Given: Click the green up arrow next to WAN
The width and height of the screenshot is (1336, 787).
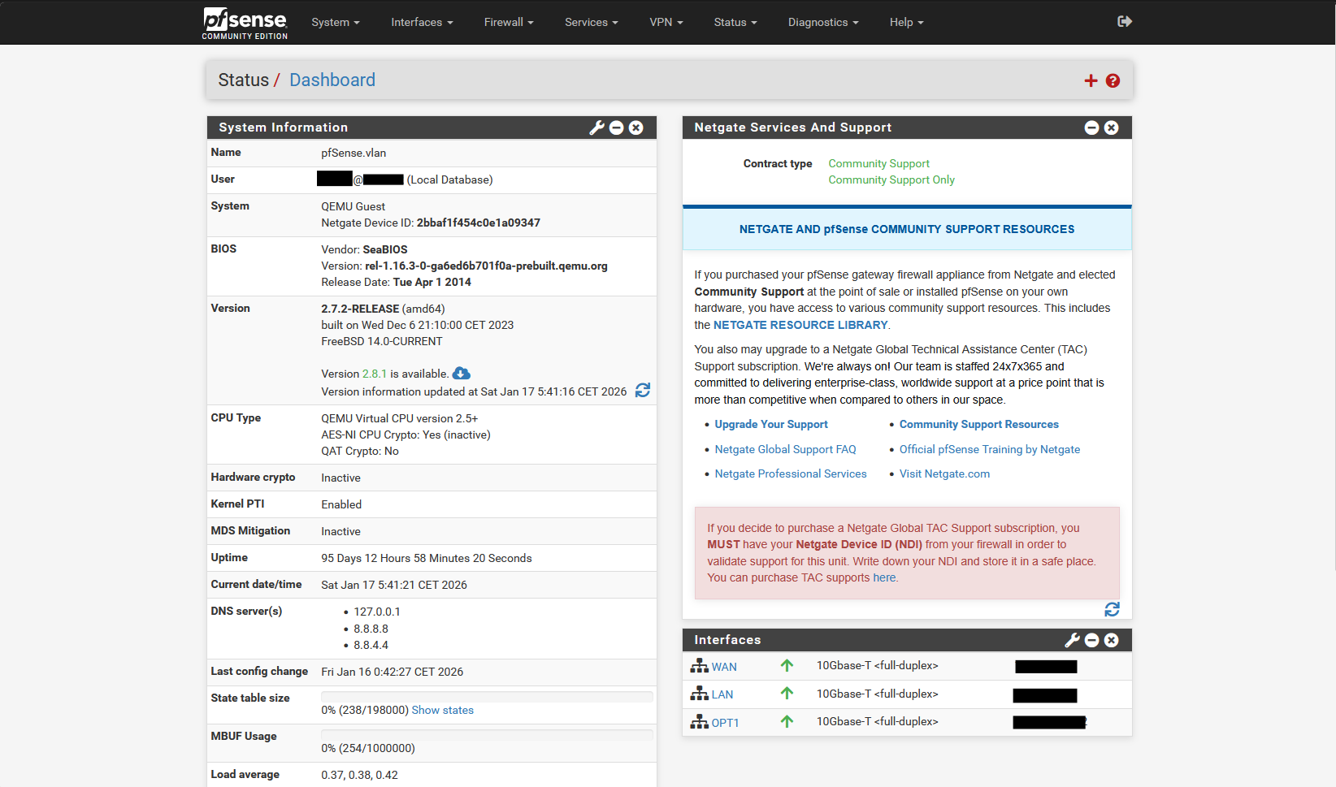Looking at the screenshot, I should coord(787,665).
